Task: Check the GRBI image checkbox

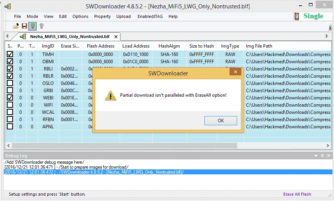Action: (10, 90)
